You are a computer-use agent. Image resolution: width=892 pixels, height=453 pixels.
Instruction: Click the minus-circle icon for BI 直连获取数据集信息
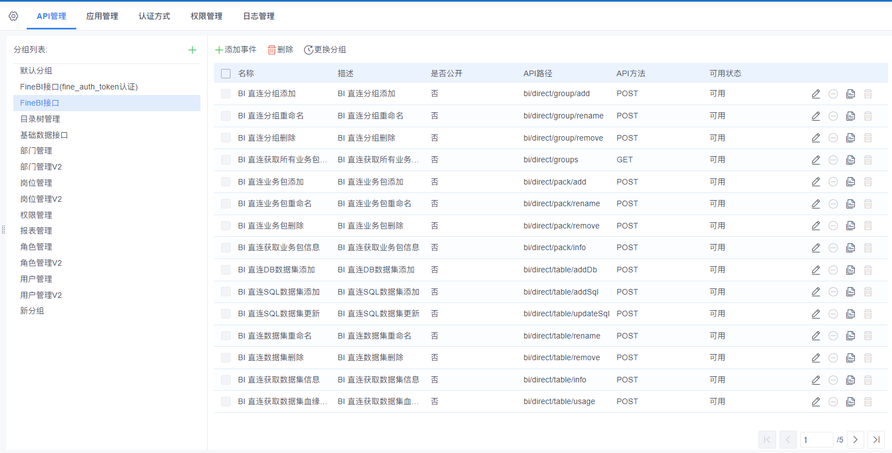(833, 380)
